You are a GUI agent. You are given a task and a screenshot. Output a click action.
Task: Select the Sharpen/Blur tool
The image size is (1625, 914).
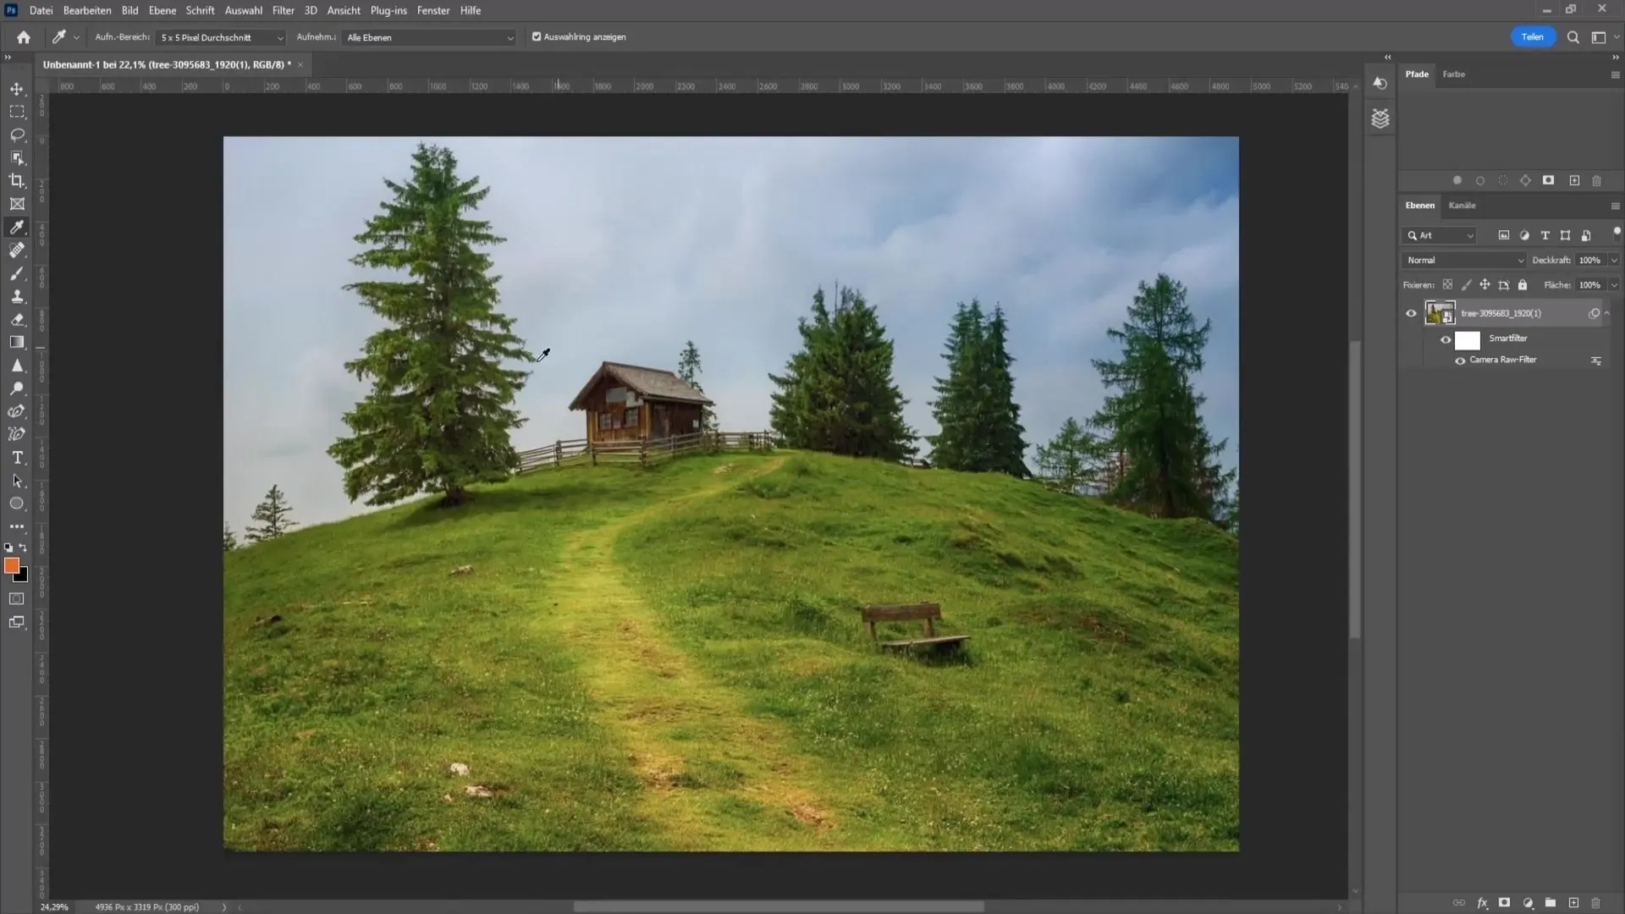pos(17,366)
